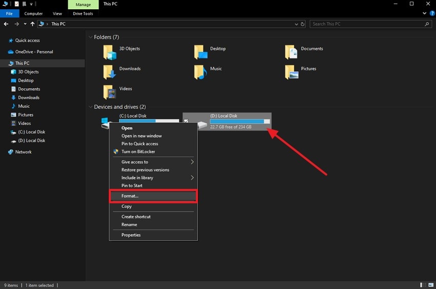This screenshot has width=436, height=289.
Task: Click "22.7 GB free of 234 GB" text
Action: [231, 127]
